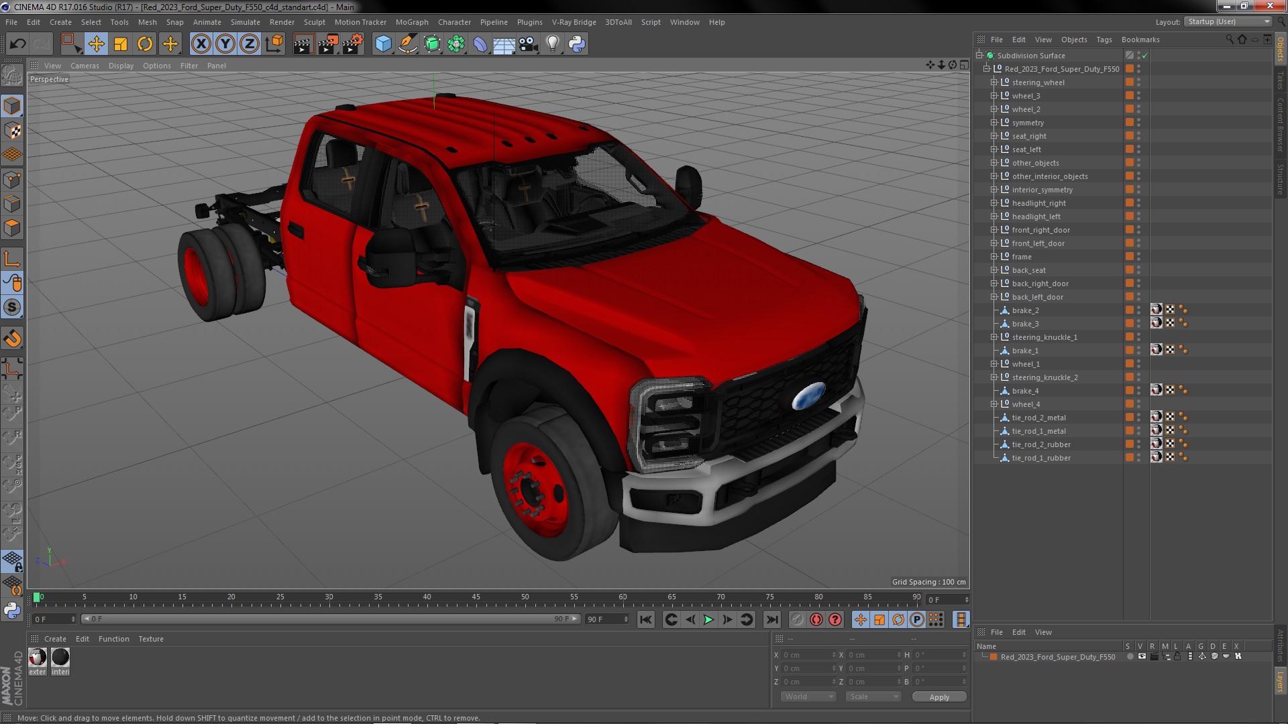
Task: Open the World coordinate dropdown
Action: click(808, 697)
